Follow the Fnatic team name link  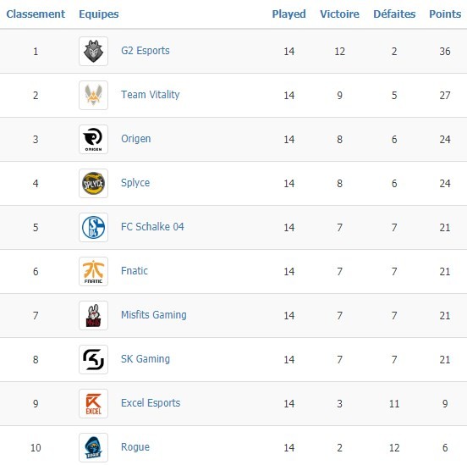[135, 271]
